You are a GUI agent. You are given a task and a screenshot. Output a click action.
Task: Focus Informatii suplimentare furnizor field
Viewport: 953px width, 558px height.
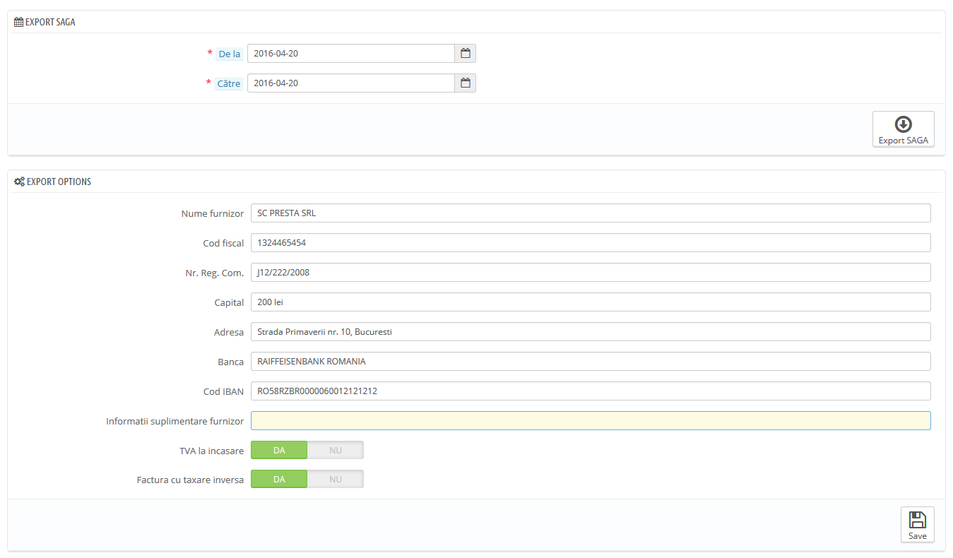pos(591,421)
